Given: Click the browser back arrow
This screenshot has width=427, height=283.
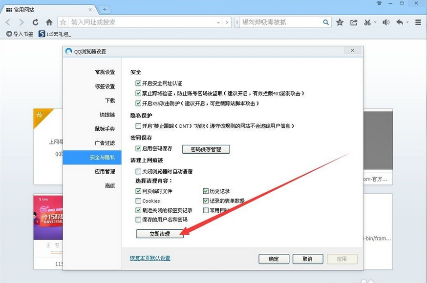Looking at the screenshot, I should [8, 22].
